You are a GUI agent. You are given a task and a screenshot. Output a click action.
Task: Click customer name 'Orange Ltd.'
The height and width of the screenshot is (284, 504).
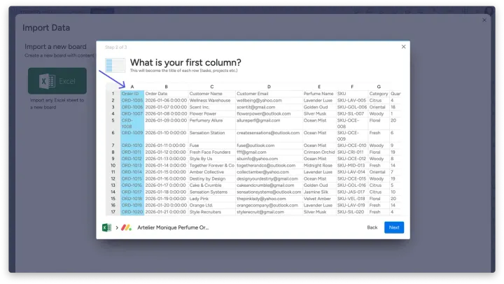[x=201, y=205]
